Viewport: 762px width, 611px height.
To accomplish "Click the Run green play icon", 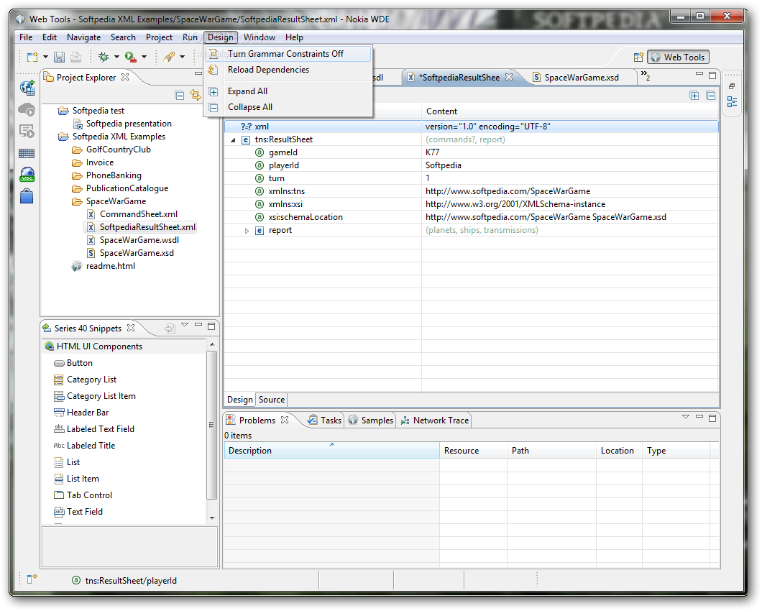I will (130, 57).
